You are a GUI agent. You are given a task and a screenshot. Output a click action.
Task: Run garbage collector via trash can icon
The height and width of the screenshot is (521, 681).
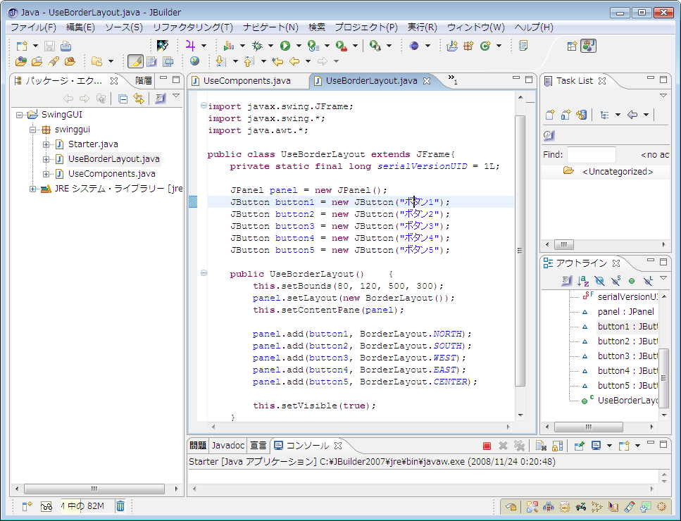tap(120, 506)
